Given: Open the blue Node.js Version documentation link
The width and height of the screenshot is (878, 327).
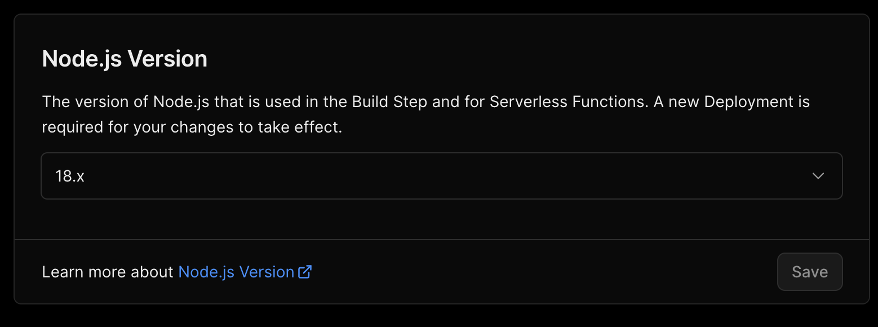Looking at the screenshot, I should 245,272.
